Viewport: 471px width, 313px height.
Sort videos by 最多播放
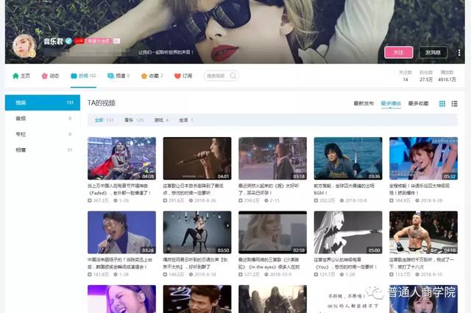[391, 104]
